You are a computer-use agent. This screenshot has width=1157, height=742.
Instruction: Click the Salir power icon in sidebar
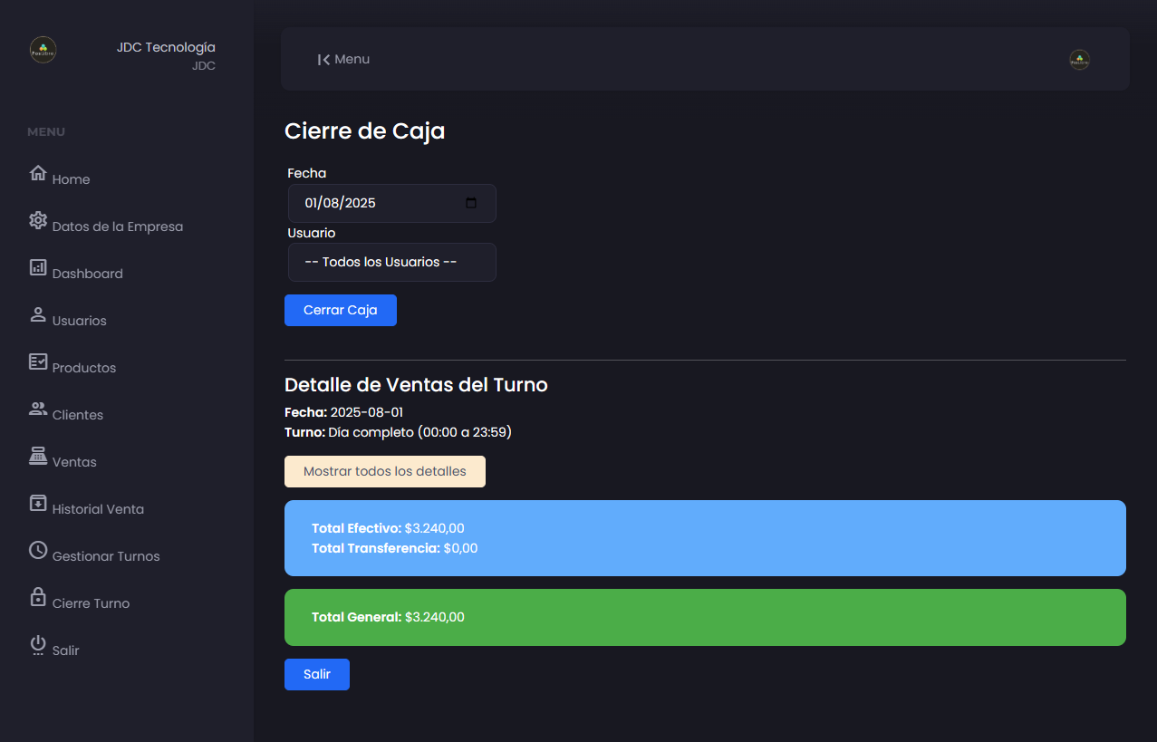point(38,645)
